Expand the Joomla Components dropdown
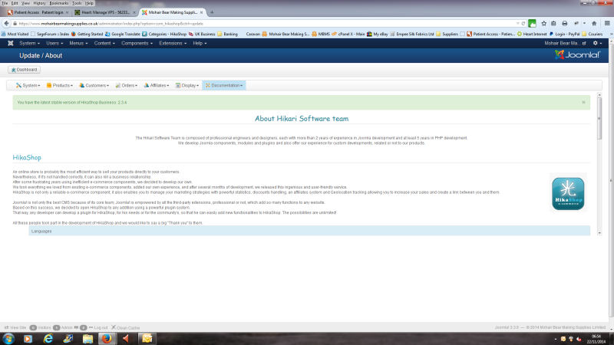Viewport: 614px width, 345px height. click(x=137, y=43)
